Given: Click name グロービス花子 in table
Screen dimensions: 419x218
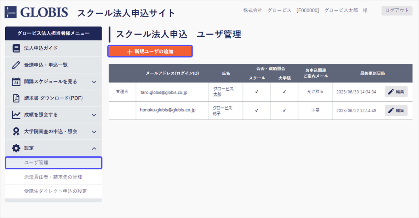Looking at the screenshot, I should tap(223, 111).
